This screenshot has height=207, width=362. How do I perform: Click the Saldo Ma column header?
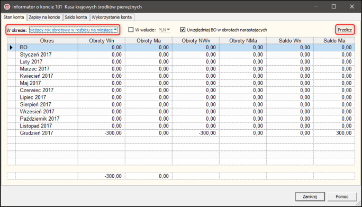tap(334, 41)
